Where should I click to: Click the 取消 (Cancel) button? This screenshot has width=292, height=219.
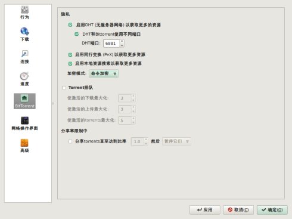pos(238,210)
